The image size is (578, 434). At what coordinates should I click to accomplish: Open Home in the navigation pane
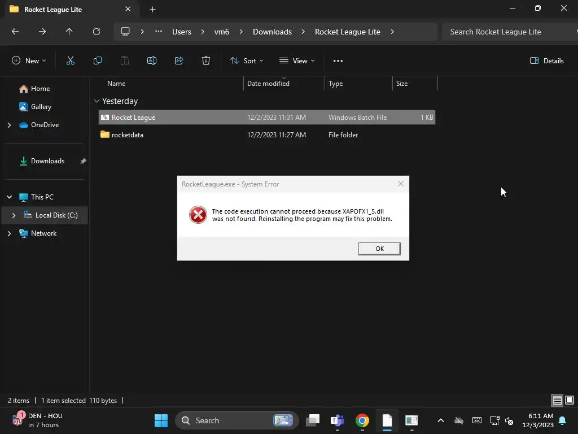40,89
